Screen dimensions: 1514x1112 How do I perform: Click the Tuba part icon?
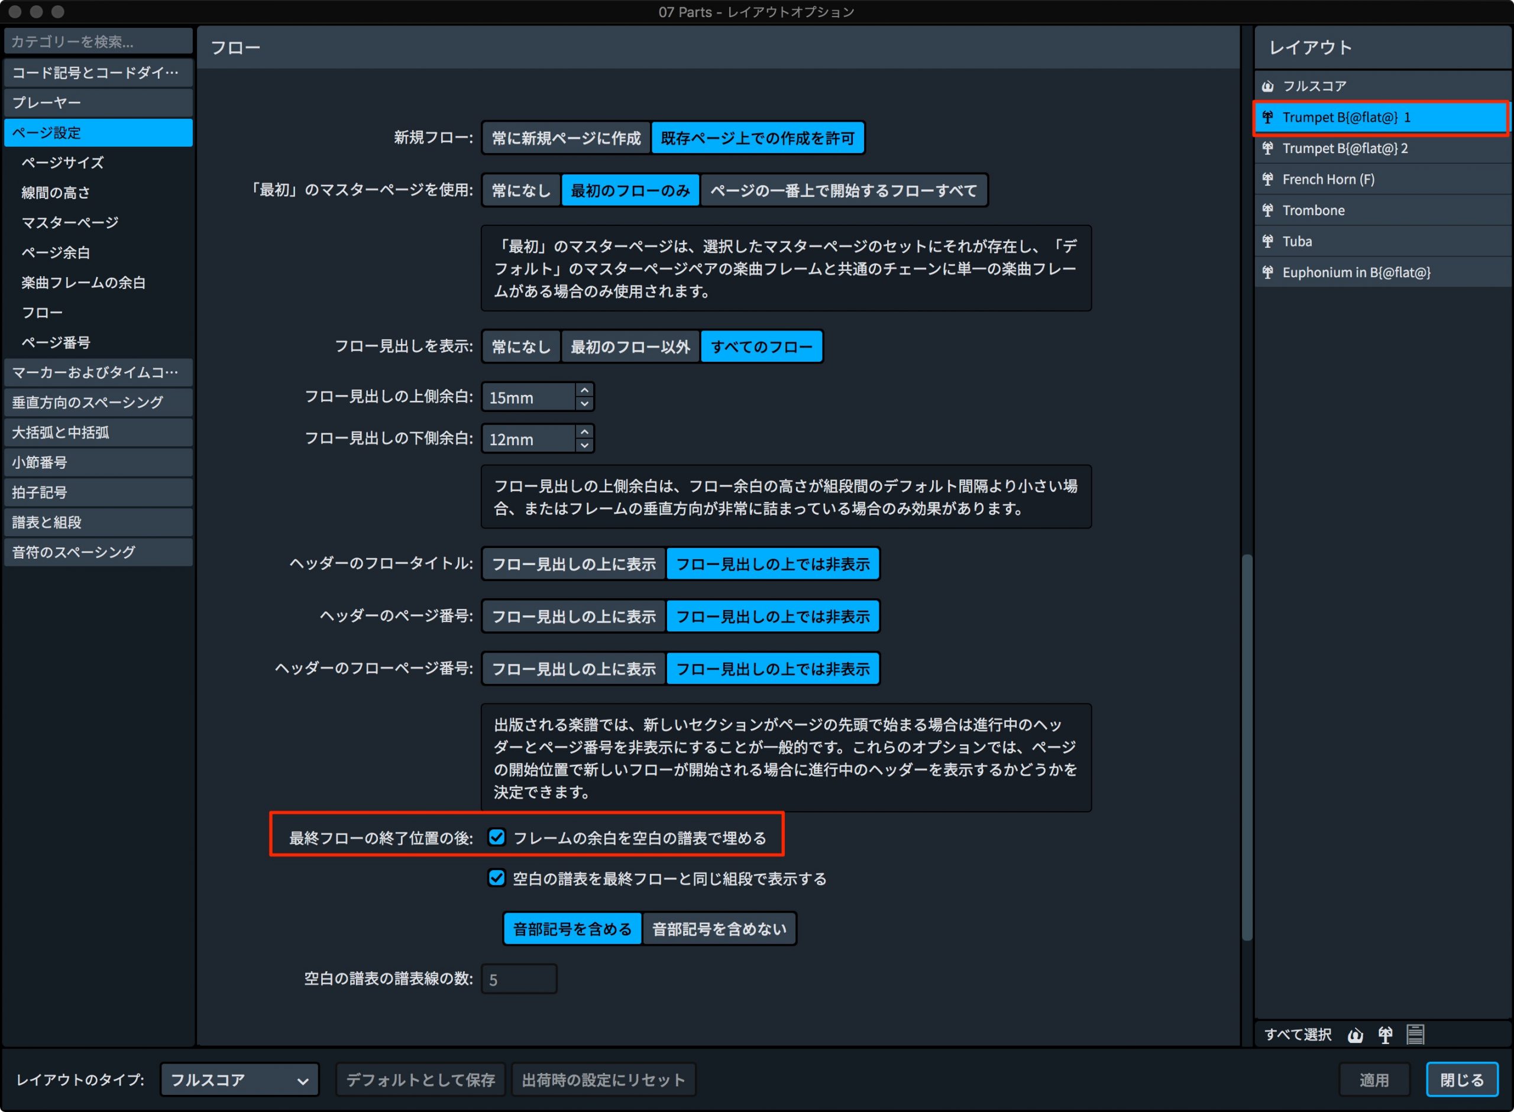(1267, 241)
